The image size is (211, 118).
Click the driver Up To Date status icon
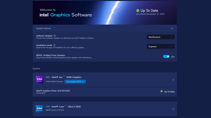162,91
